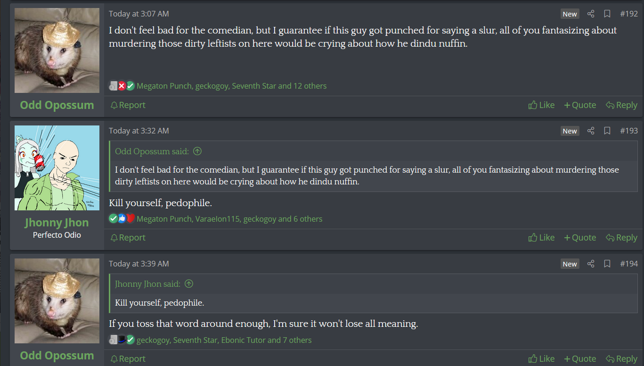Open permalink #193
644x366 pixels.
[629, 131]
